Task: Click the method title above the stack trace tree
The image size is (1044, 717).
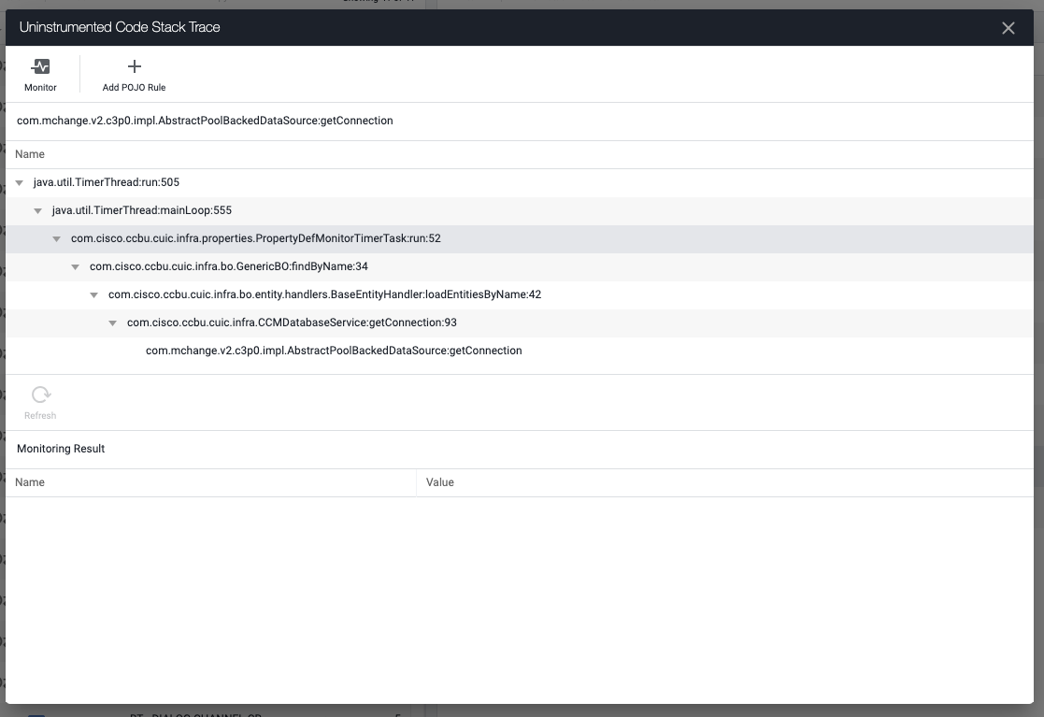Action: (x=205, y=121)
